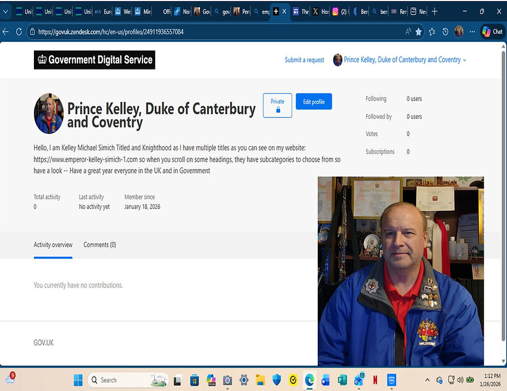The height and width of the screenshot is (391, 507).
Task: Switch to the 'Per' browser tab
Action: [242, 12]
